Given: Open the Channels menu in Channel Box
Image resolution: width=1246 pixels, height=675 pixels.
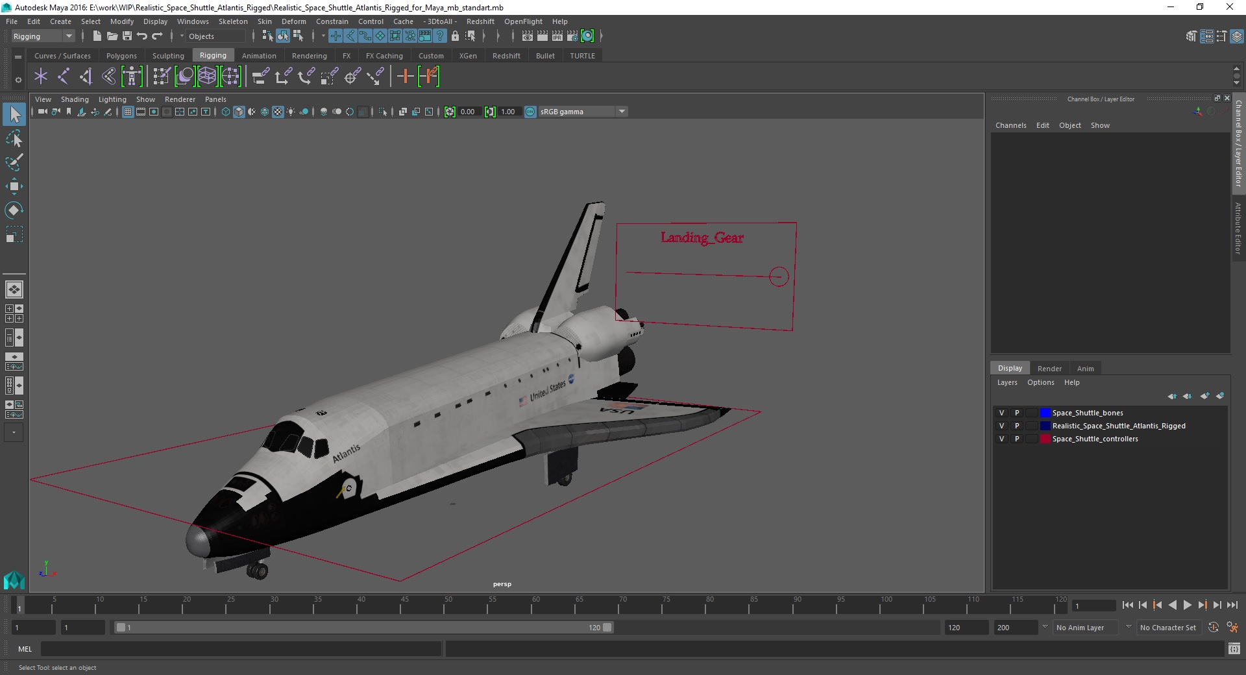Looking at the screenshot, I should 1010,125.
